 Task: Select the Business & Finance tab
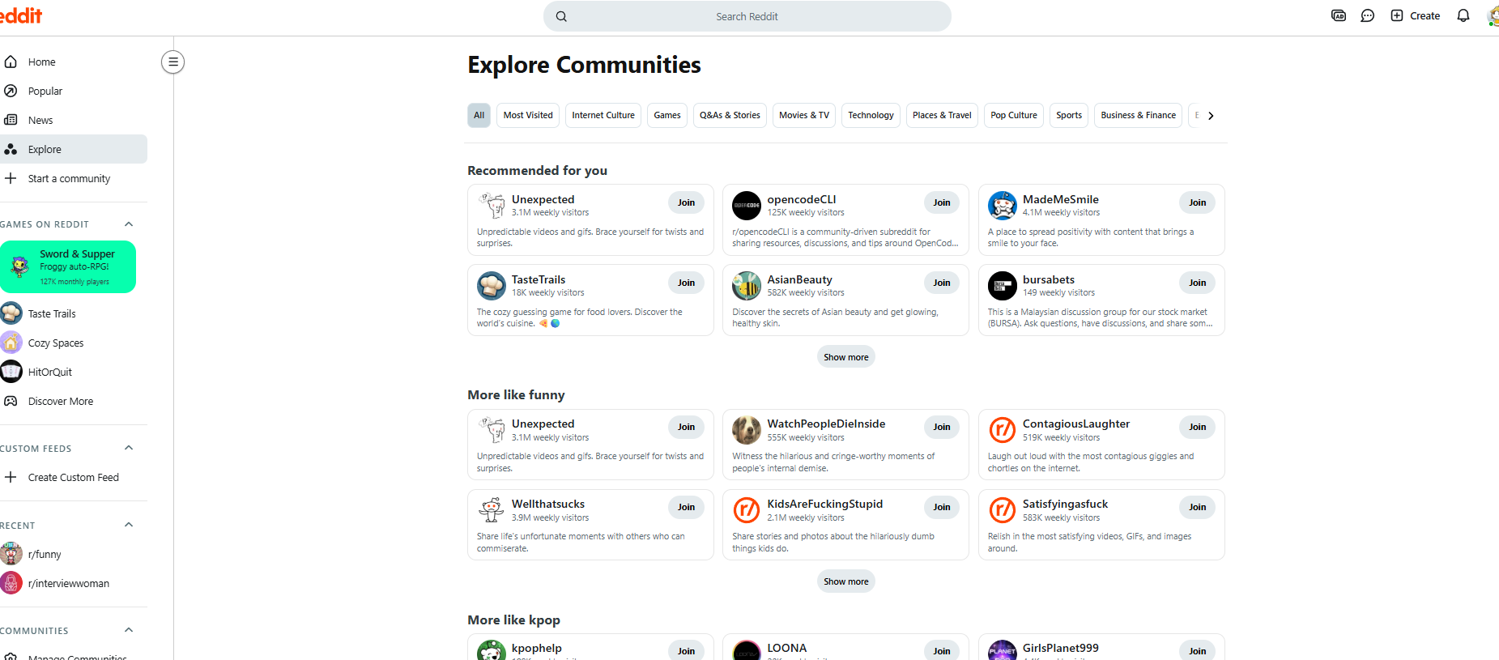1138,115
